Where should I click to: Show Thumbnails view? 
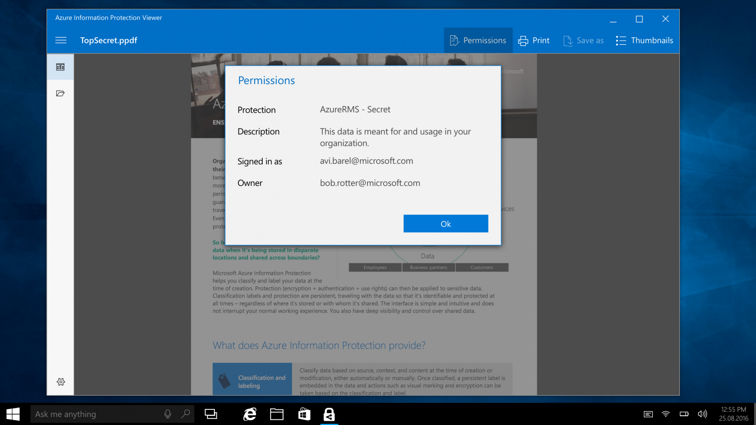point(644,40)
